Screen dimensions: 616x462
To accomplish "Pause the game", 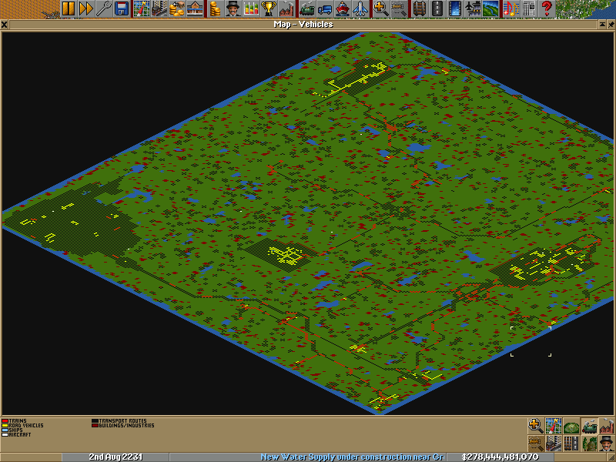I will click(x=69, y=8).
